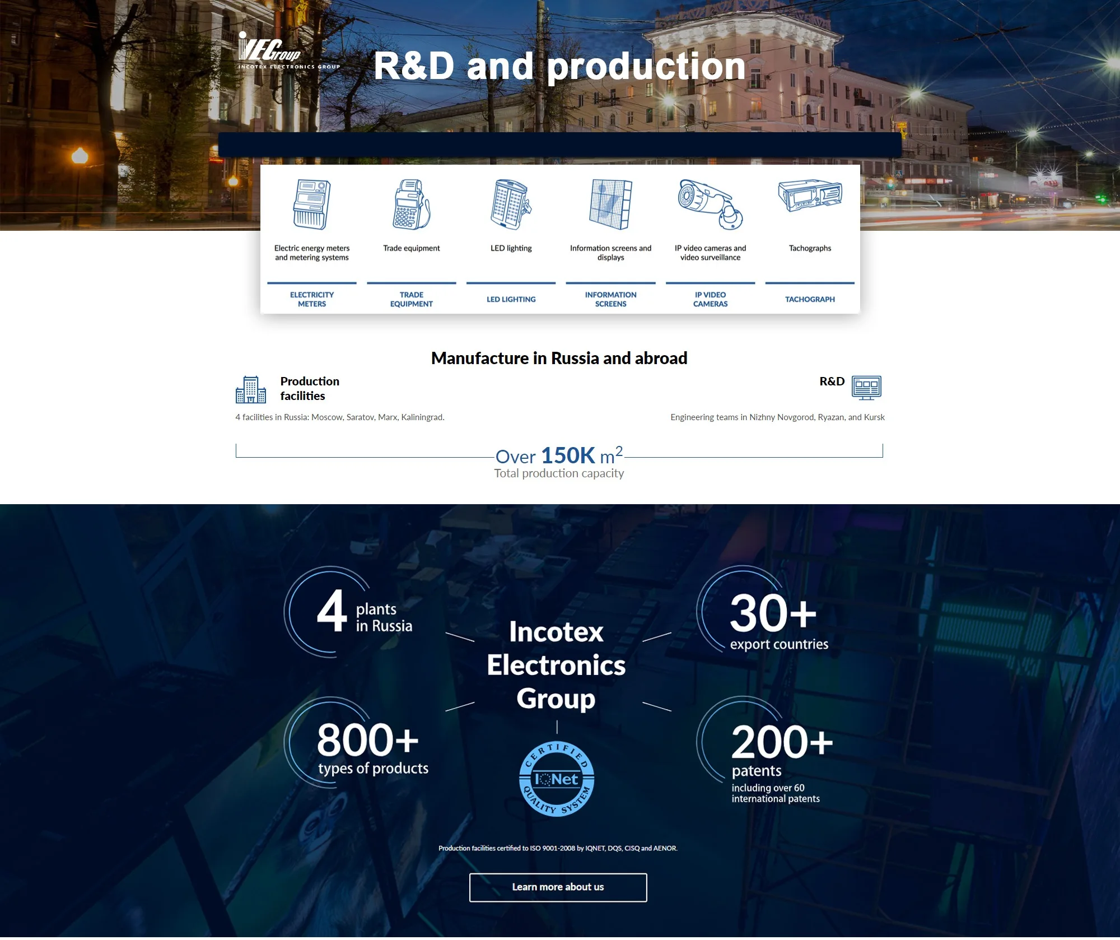Click 'Information screens and displays' caption
The width and height of the screenshot is (1120, 940).
point(610,253)
